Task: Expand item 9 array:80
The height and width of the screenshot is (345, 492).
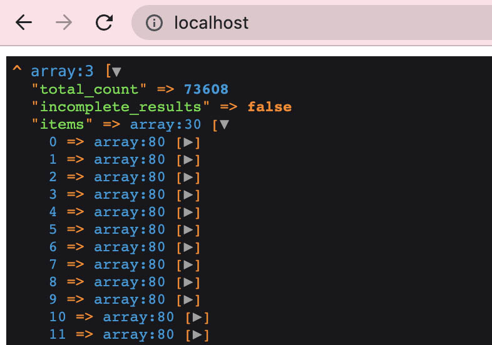Action: click(188, 301)
